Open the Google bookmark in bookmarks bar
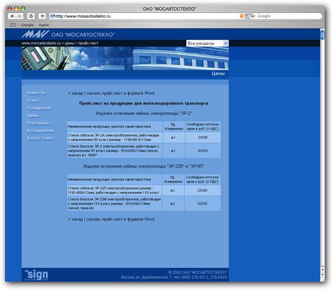Image resolution: width=333 pixels, height=290 pixels. (x=27, y=25)
